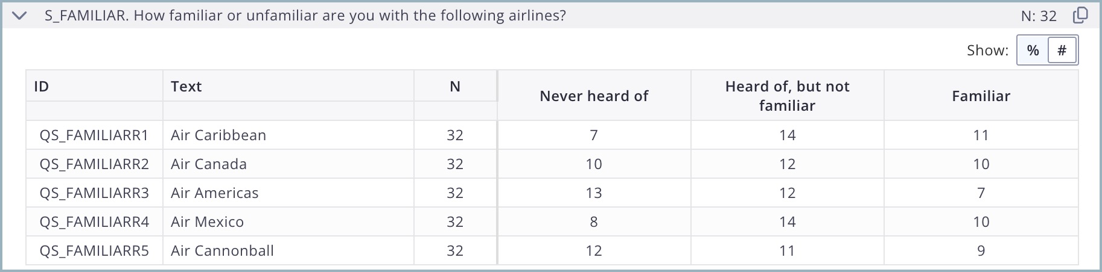
Task: Collapse the S_FAMILIAR question chevron
Action: click(19, 16)
